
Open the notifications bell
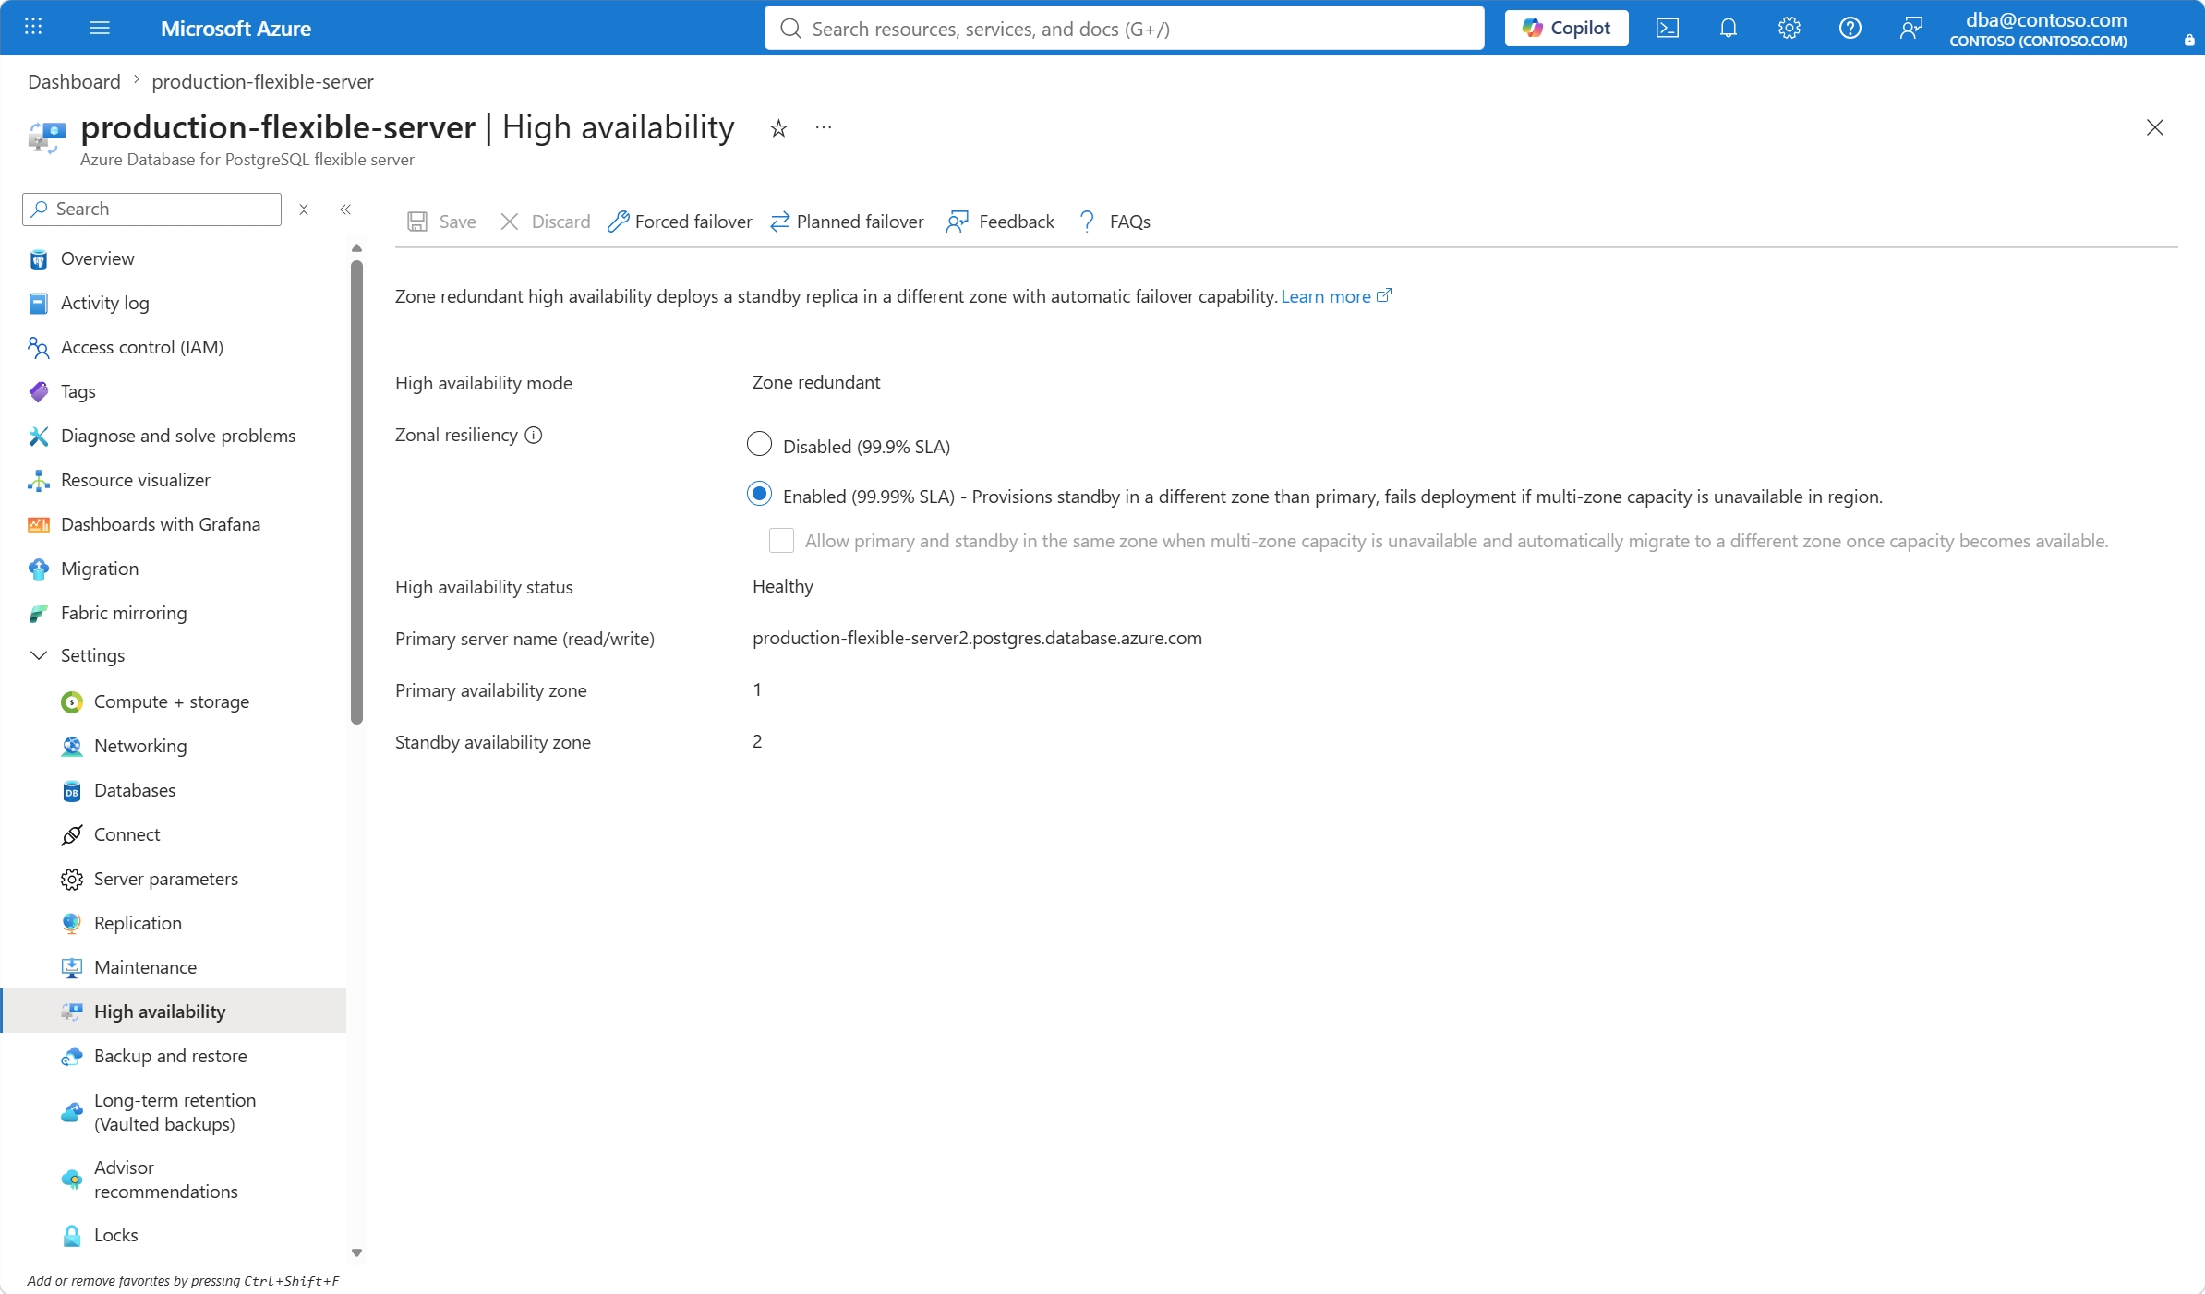click(1729, 28)
